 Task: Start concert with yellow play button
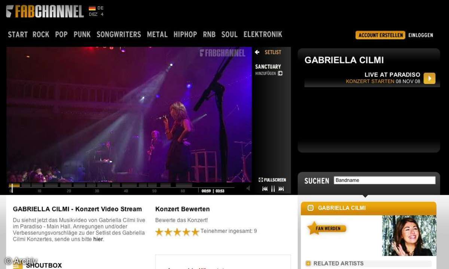coord(430,78)
